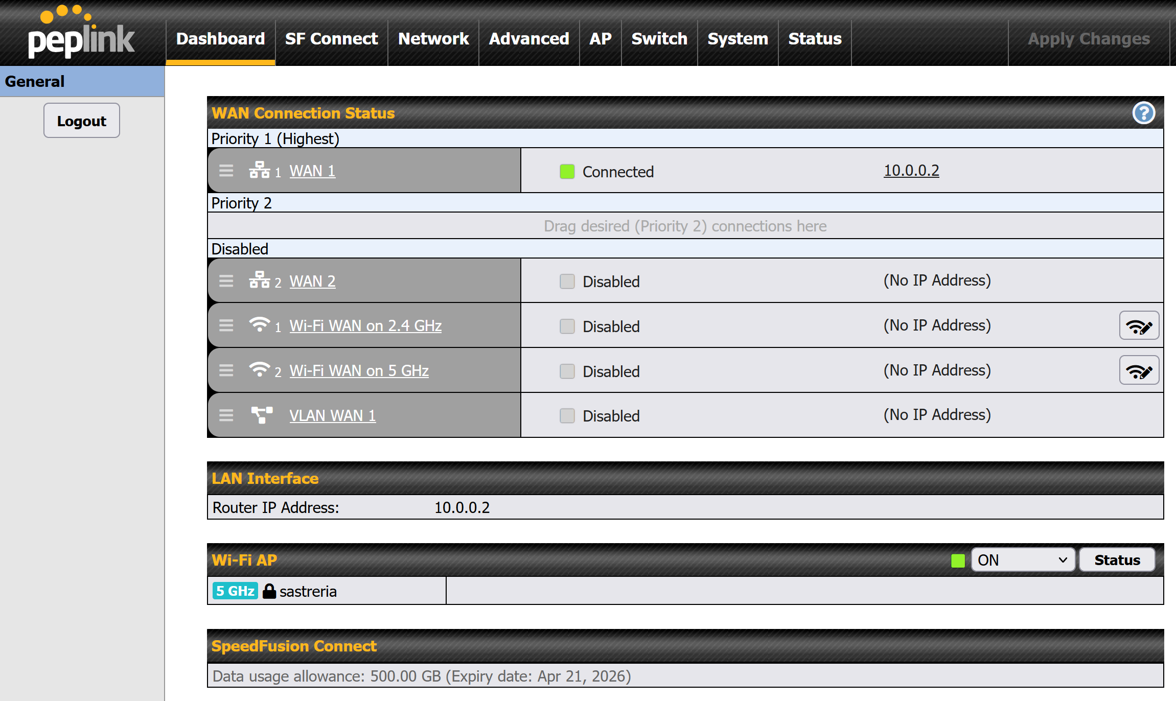Click the Wi-Fi icon for 2.4 GHz WAN
The height and width of the screenshot is (701, 1176).
(x=260, y=324)
